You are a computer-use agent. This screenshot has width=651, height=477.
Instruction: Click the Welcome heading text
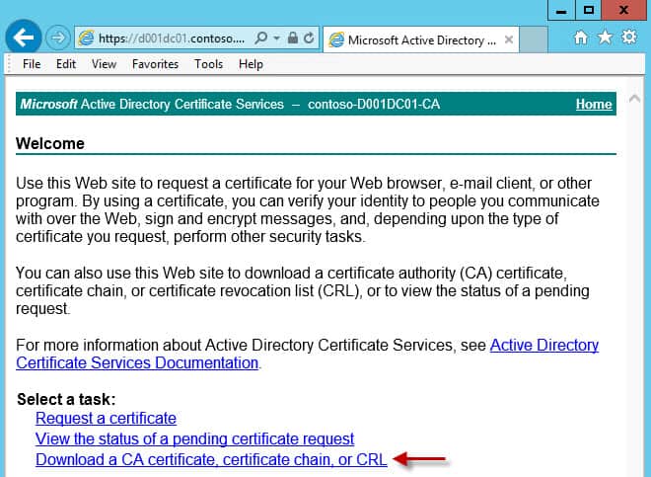pos(50,144)
